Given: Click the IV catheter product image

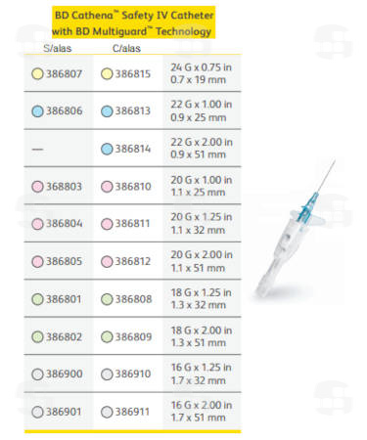Looking at the screenshot, I should (294, 229).
